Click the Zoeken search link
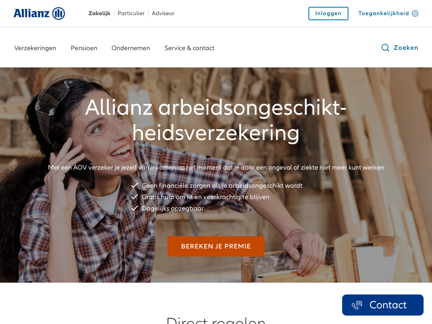 pos(400,48)
